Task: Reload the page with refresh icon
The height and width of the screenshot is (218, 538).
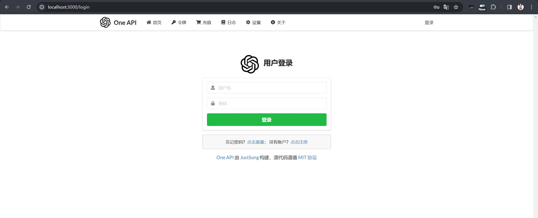Action: (x=29, y=7)
